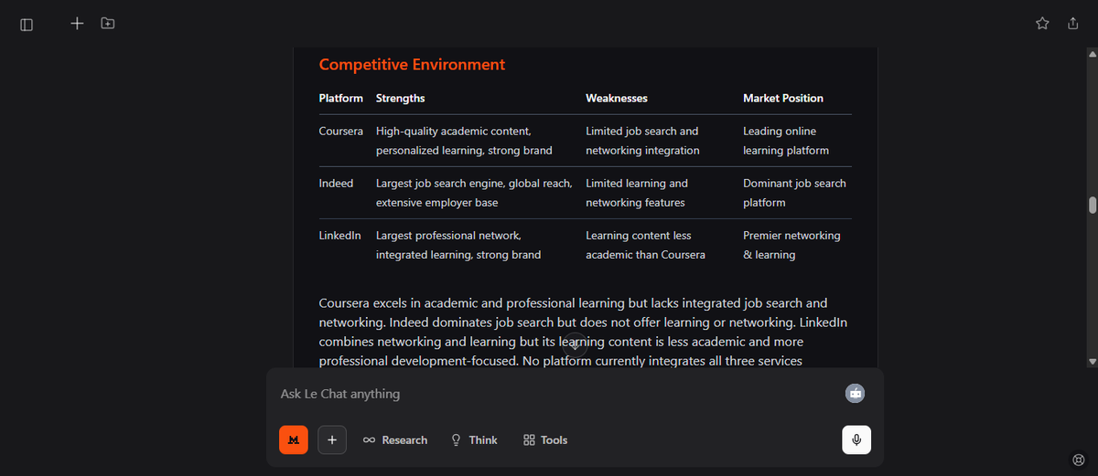
Task: Start a new chat with plus icon
Action: (x=77, y=23)
